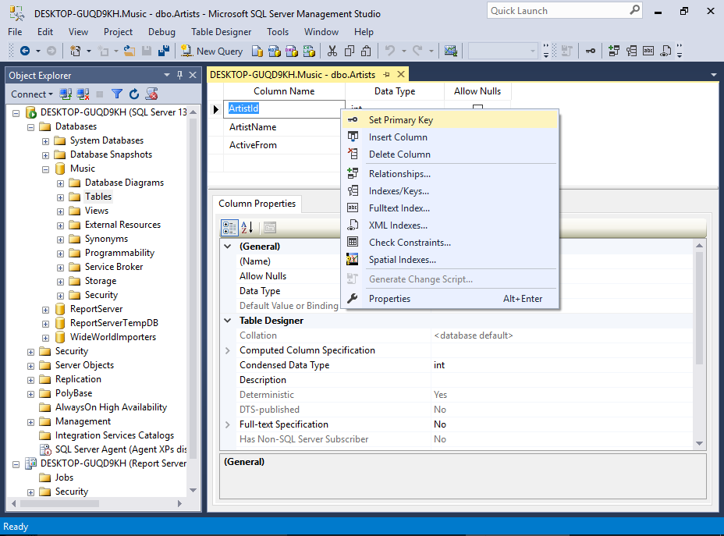Click the Filter icon in Object Explorer
Image resolution: width=724 pixels, height=536 pixels.
(x=115, y=94)
